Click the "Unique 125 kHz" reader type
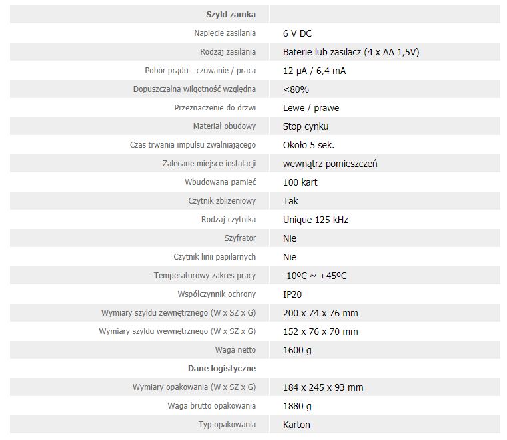This screenshot has width=507, height=440. 315,219
